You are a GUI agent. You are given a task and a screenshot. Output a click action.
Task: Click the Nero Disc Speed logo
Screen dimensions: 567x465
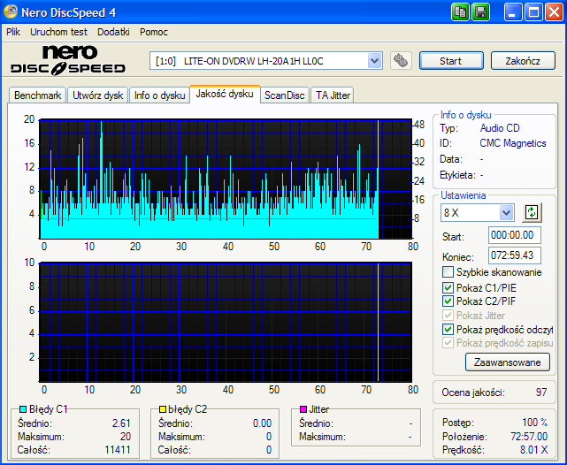[x=68, y=60]
